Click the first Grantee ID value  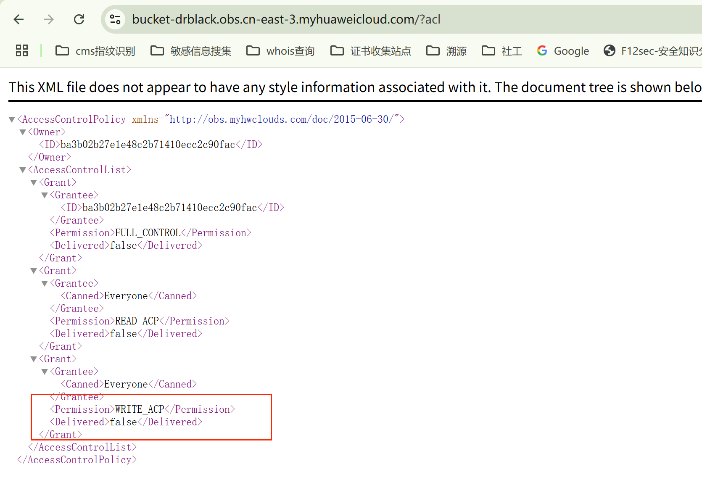tap(170, 208)
